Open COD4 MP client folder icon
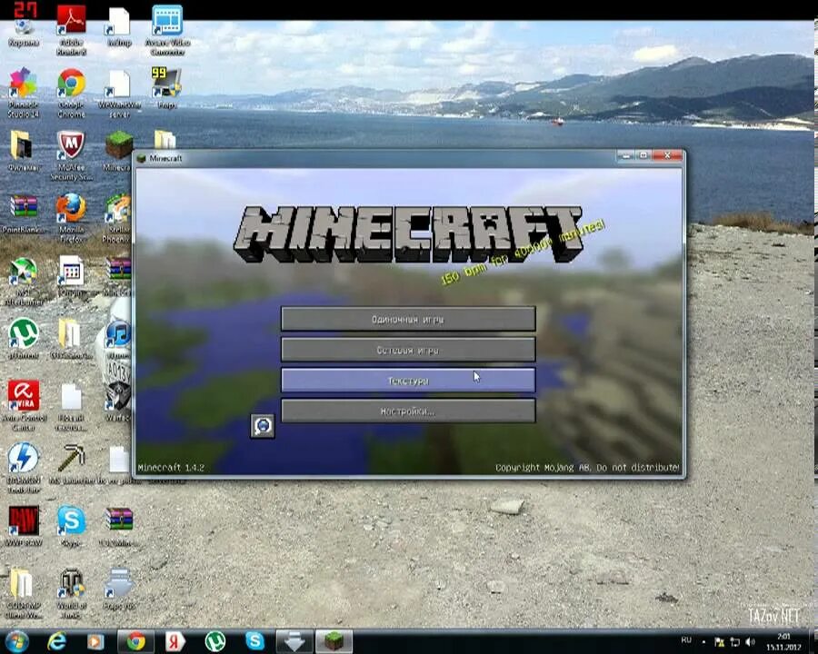The width and height of the screenshot is (818, 654). 24,593
